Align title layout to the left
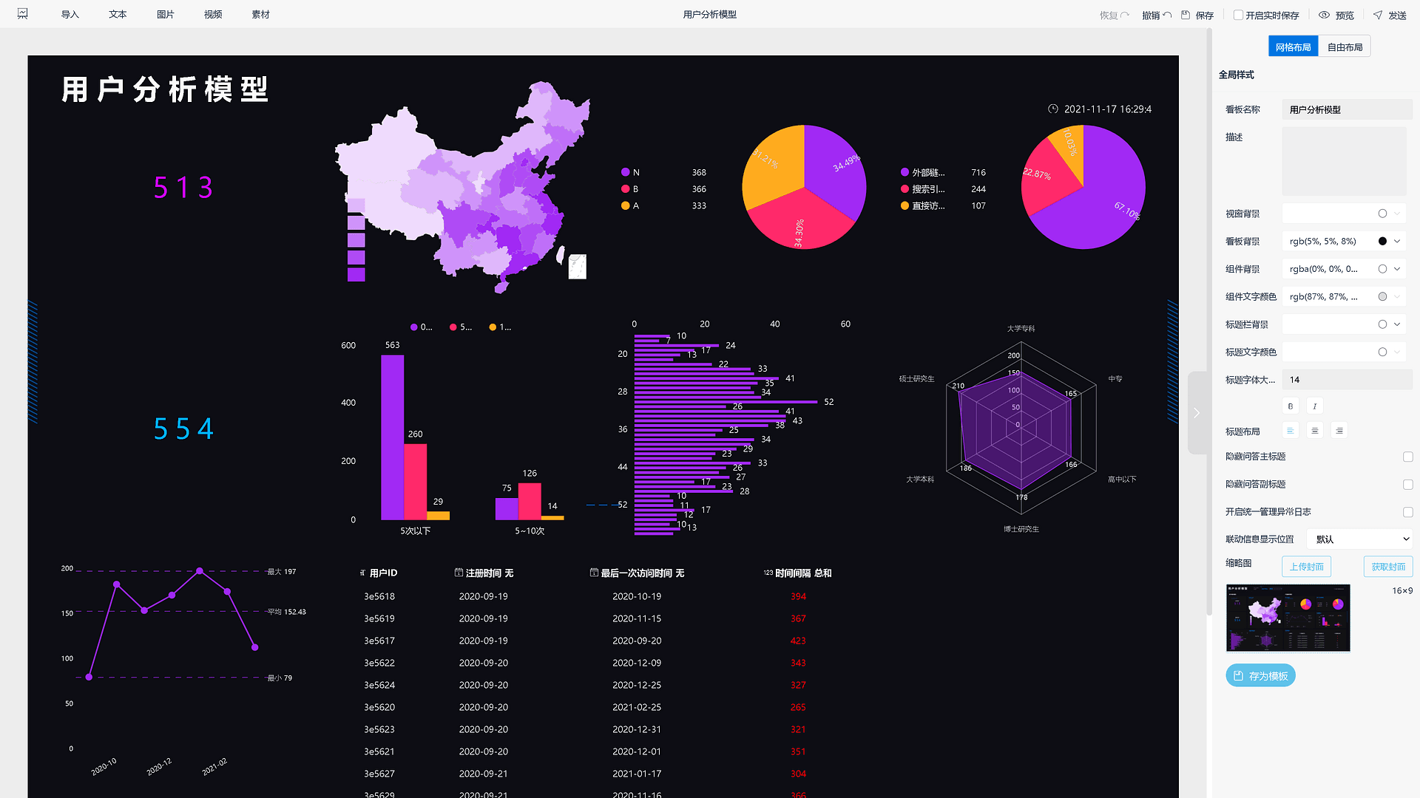This screenshot has width=1420, height=798. point(1291,431)
